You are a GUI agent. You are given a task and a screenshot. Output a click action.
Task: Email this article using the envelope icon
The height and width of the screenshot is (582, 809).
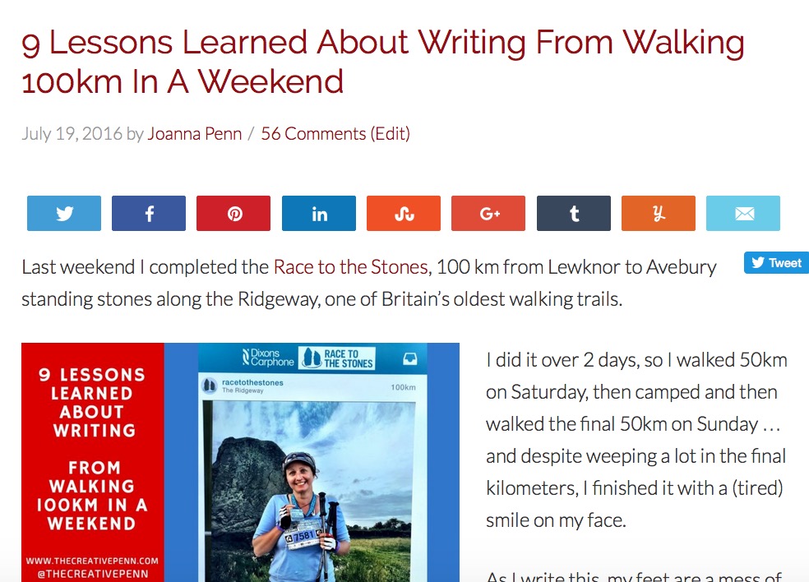[743, 213]
